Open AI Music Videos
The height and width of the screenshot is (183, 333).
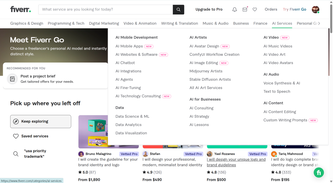(x=278, y=46)
